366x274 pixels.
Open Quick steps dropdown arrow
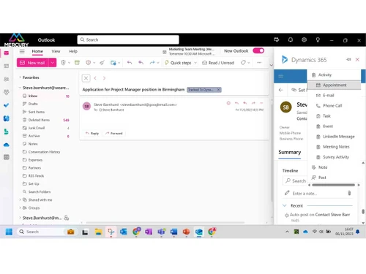coord(195,63)
